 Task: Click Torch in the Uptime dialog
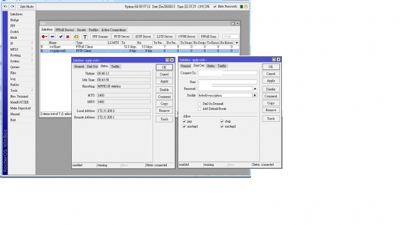tap(164, 119)
